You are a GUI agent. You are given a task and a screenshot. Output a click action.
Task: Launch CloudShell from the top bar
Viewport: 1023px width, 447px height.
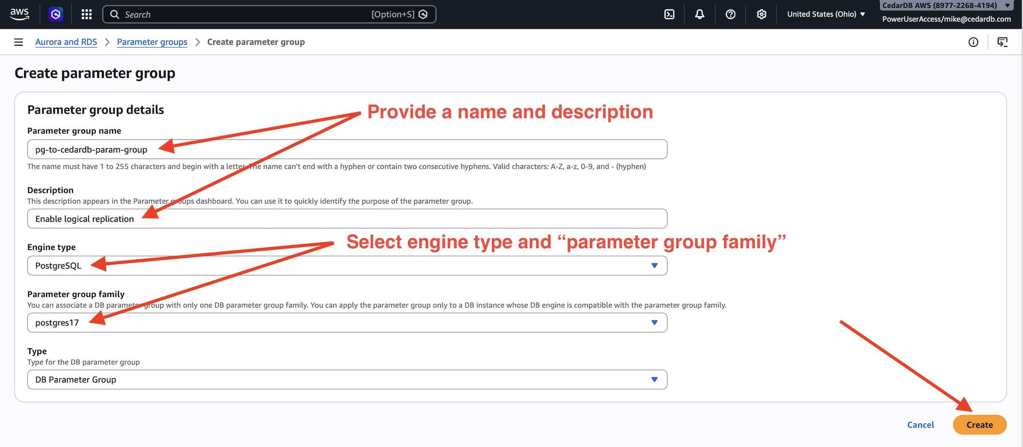[x=669, y=14]
